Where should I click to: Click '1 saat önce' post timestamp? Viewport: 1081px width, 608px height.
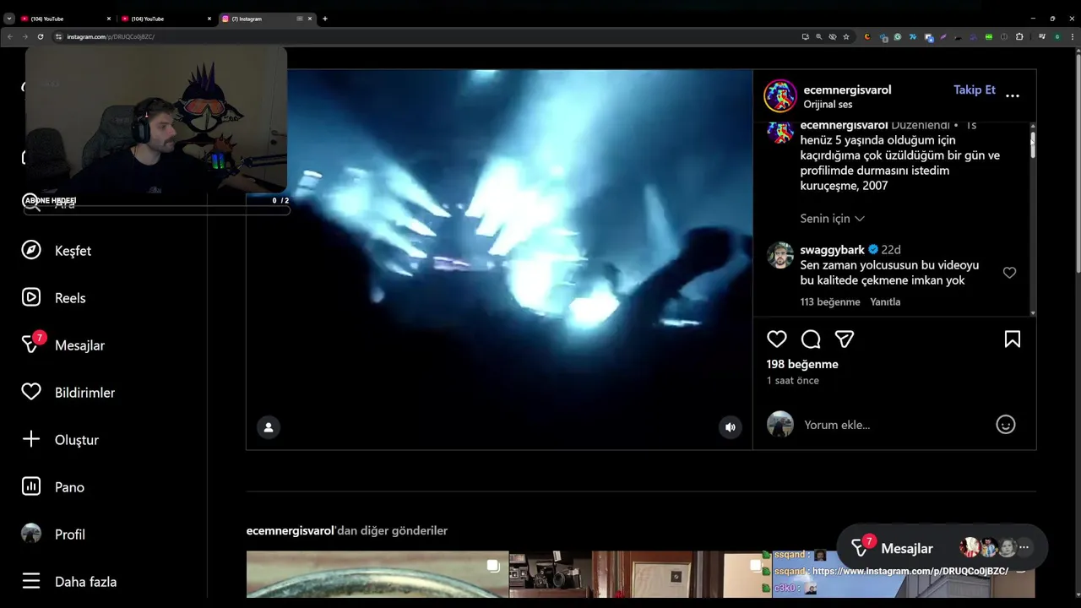point(792,381)
